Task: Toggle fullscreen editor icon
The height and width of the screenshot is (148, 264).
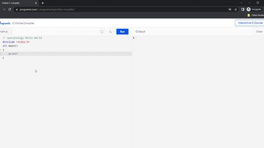Action: pos(102,32)
